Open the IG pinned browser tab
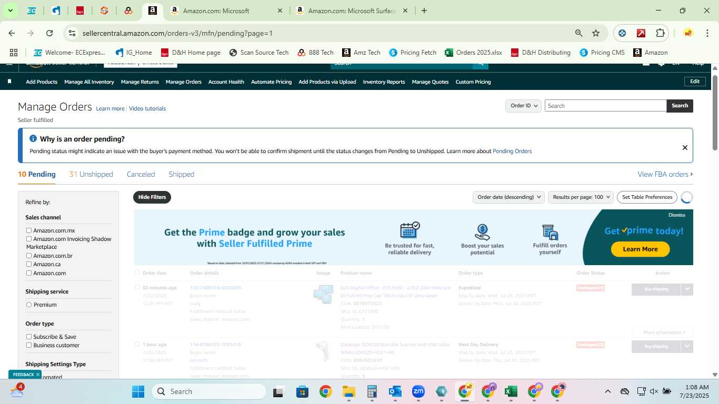Screen dimensions: 719x404 point(56,11)
